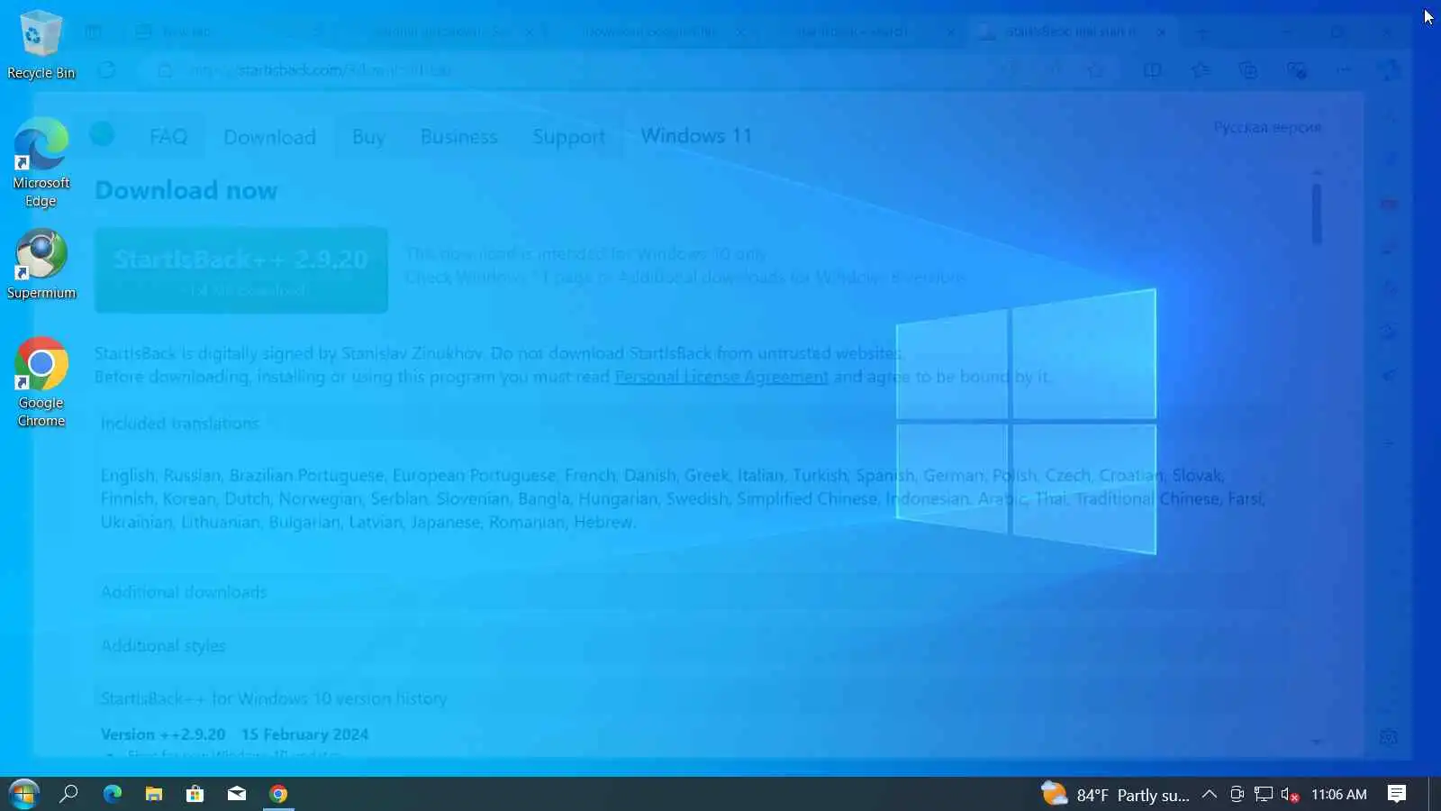Launch Microsoft Edge from the taskbar
The width and height of the screenshot is (1441, 811).
click(x=112, y=794)
